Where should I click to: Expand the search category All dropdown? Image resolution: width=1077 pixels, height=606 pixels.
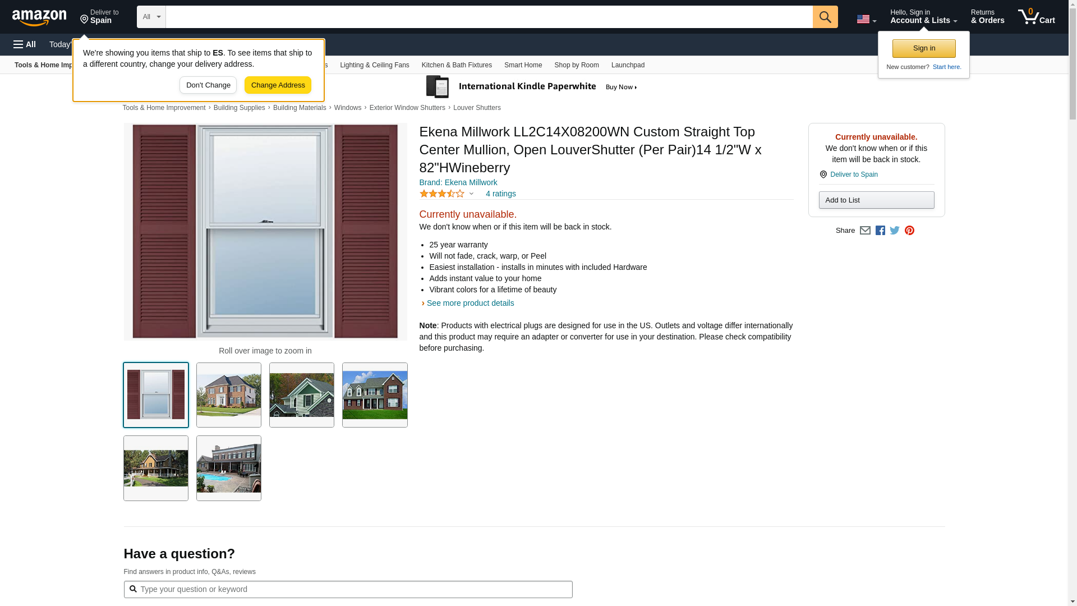(x=151, y=17)
